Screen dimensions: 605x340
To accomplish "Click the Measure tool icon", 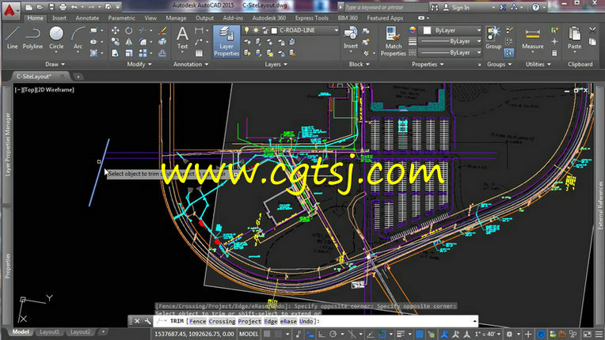I will click(532, 38).
